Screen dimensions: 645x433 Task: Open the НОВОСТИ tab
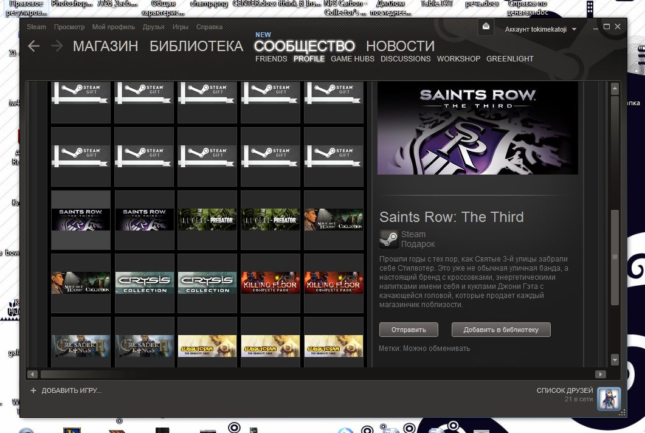point(400,46)
